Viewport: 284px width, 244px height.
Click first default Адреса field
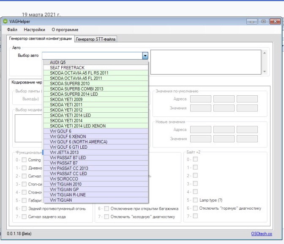[201, 99]
